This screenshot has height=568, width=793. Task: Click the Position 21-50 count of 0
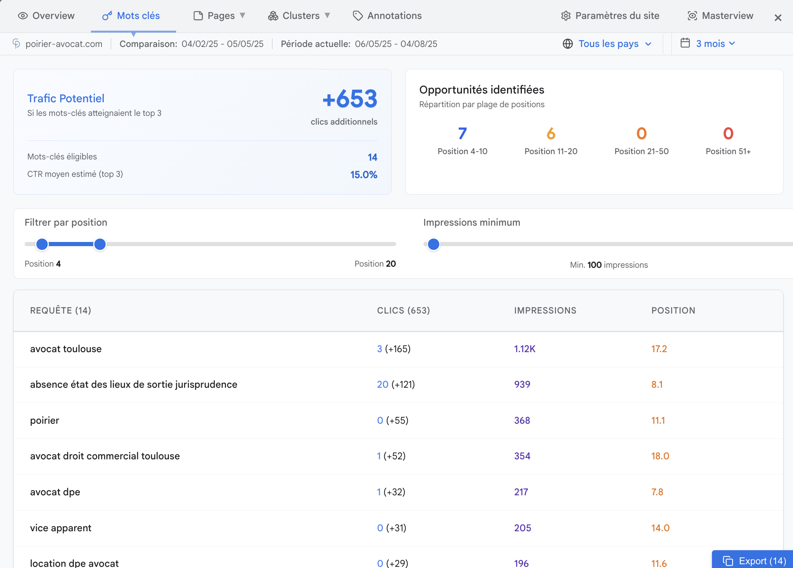(642, 133)
